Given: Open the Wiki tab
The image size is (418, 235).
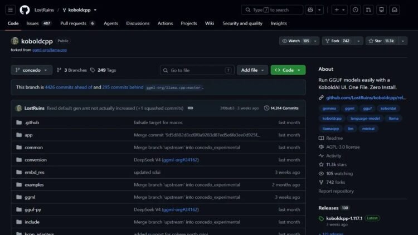Looking at the screenshot, I should coord(210,23).
